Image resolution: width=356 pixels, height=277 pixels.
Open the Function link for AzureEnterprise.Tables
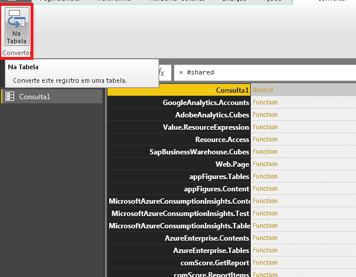265,250
